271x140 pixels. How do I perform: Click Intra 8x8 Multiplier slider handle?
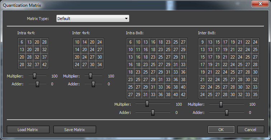(x=147, y=104)
